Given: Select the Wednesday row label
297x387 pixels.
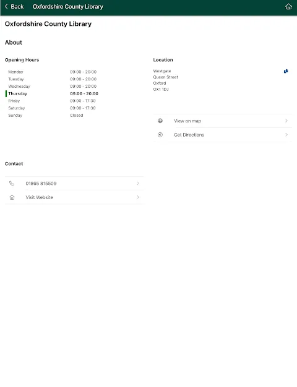Looking at the screenshot, I should click(x=19, y=87).
